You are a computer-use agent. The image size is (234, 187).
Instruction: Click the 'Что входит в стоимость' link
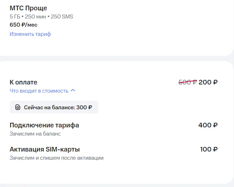(39, 91)
